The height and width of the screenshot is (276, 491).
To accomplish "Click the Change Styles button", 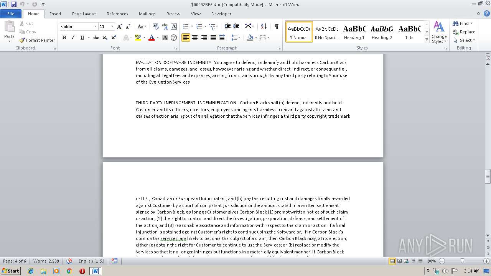I will 439,32.
